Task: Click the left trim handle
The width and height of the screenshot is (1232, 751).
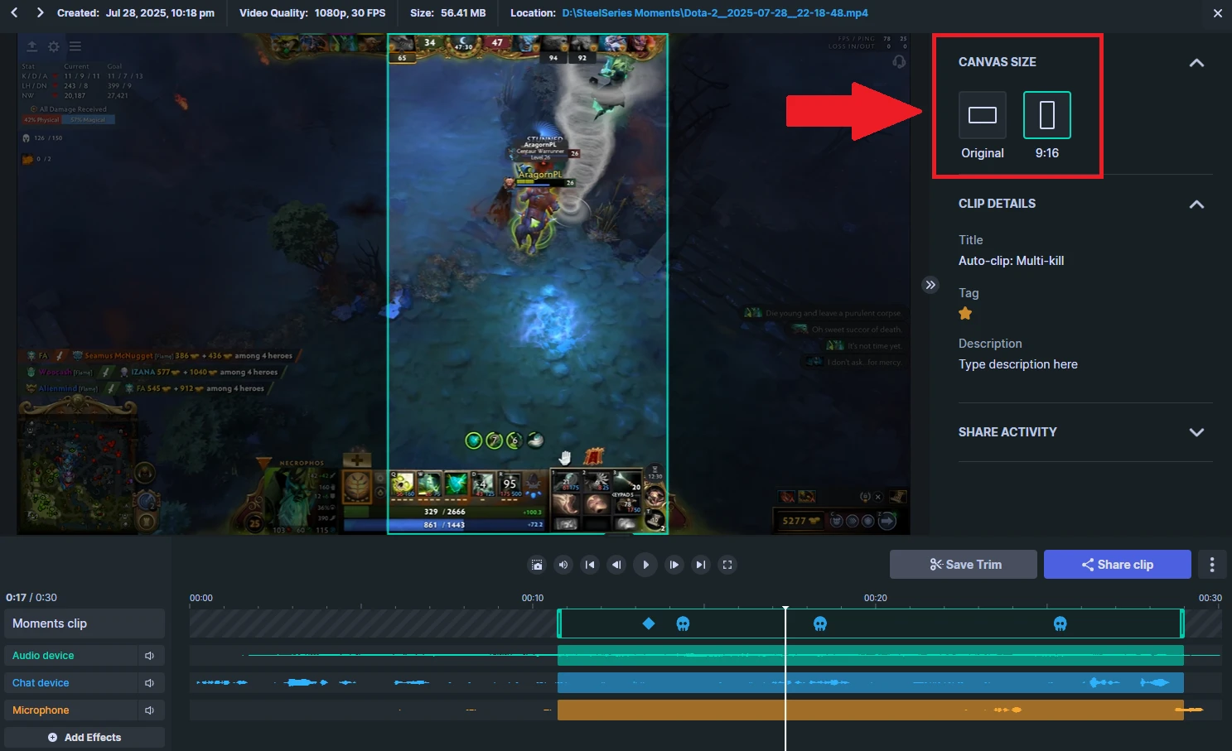Action: (559, 623)
